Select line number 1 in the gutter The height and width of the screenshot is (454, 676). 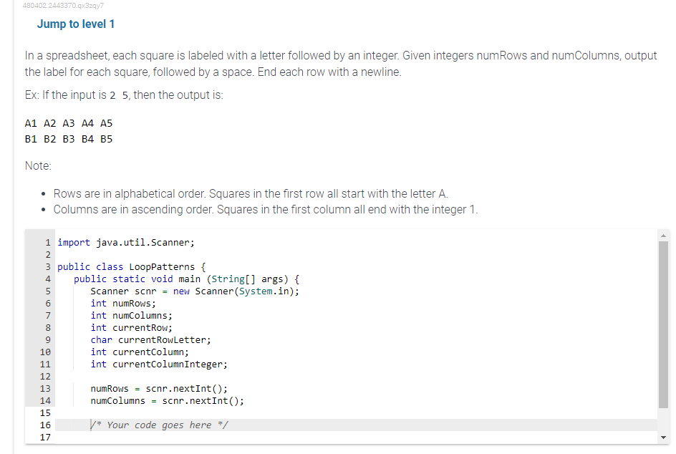pyautogui.click(x=47, y=242)
